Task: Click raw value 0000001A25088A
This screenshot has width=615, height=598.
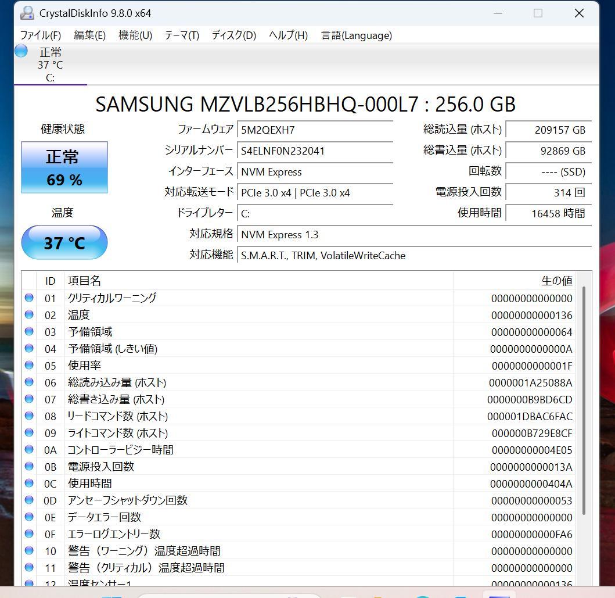Action: tap(531, 383)
